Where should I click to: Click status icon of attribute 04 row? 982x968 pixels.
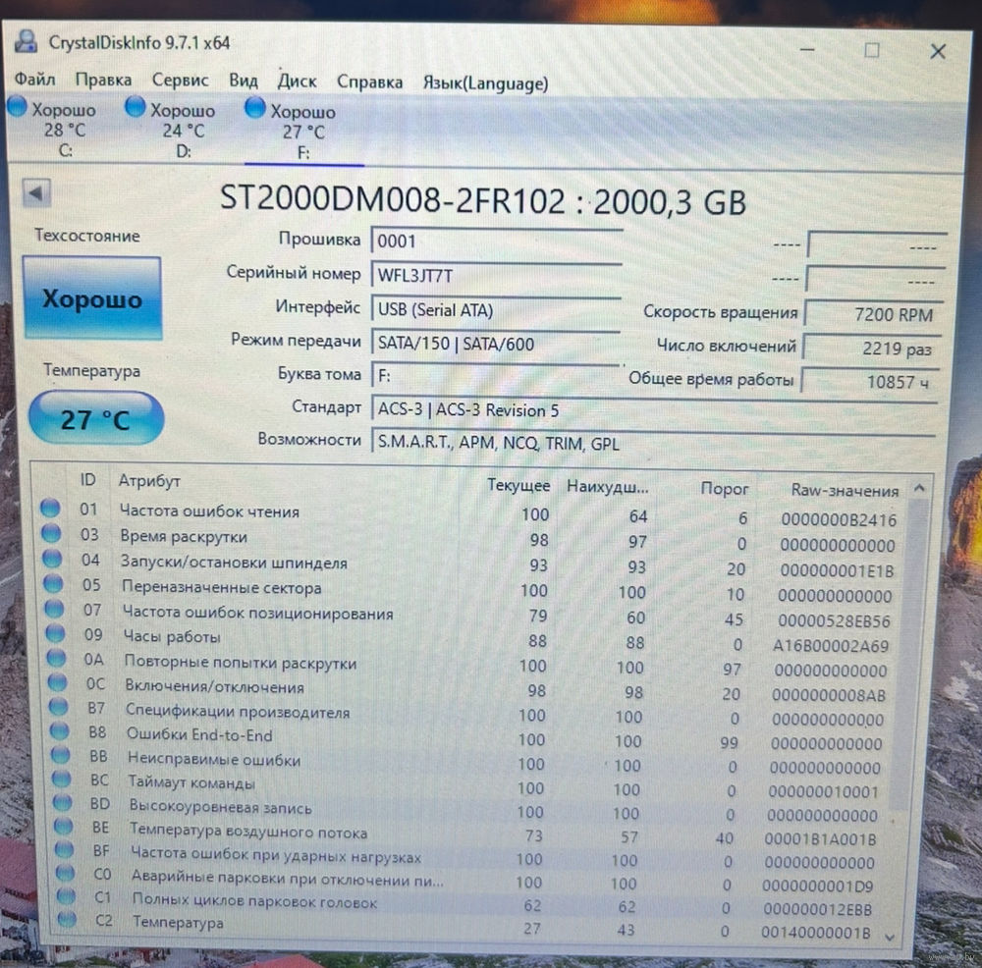click(x=52, y=558)
